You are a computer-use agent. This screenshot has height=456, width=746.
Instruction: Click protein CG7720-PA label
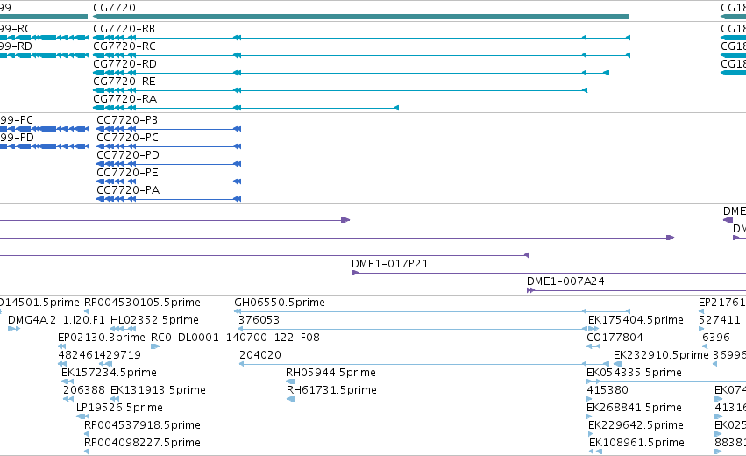click(x=128, y=190)
